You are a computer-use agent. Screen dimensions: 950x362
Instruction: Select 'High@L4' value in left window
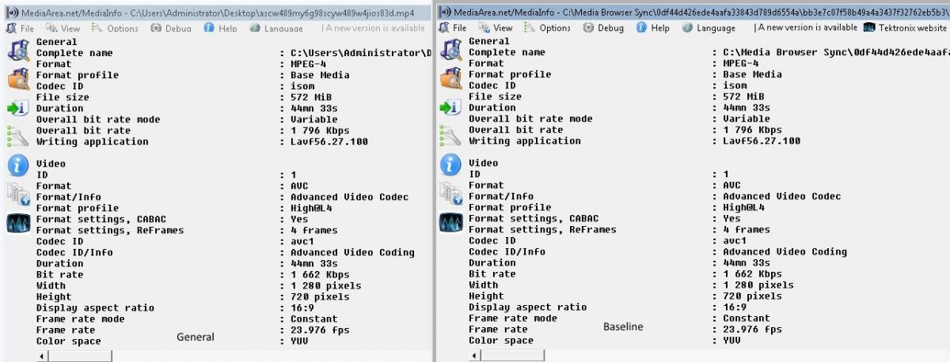pos(311,208)
